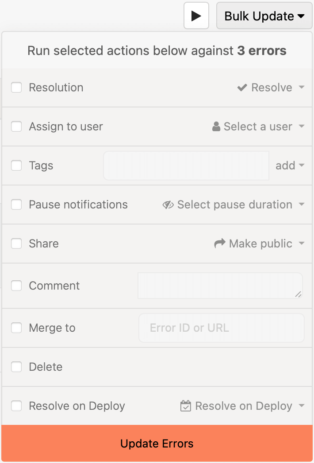Click the Update Errors button
This screenshot has width=314, height=463.
(157, 443)
